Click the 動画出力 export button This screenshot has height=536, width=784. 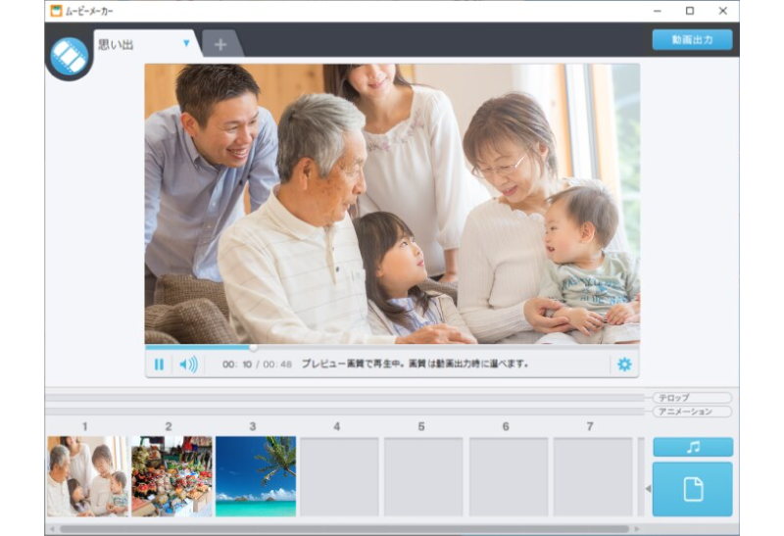[692, 40]
